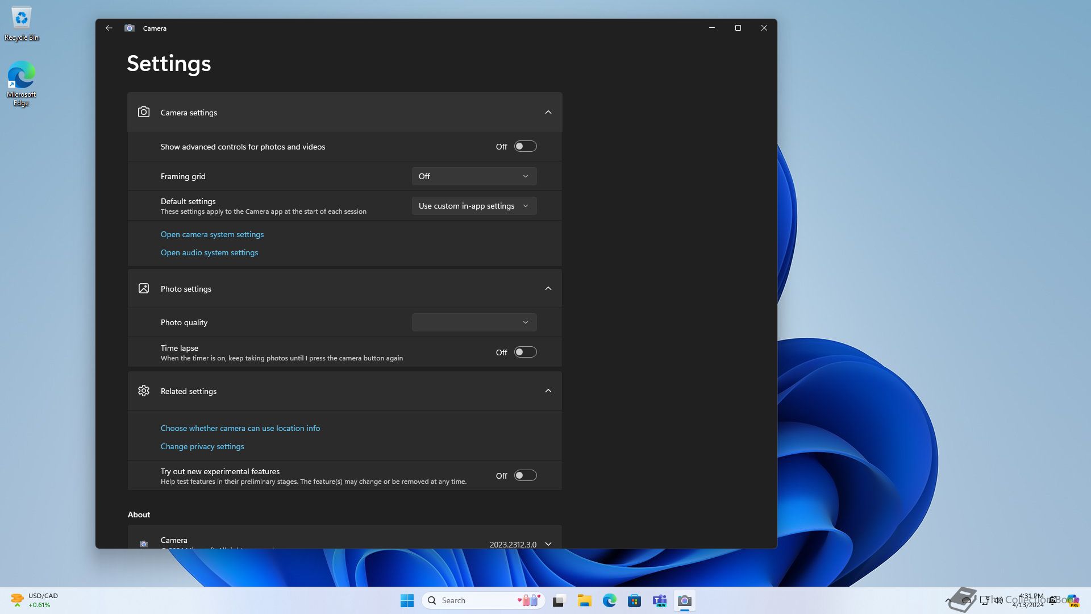Open volume control in the system tray
The height and width of the screenshot is (614, 1091).
coord(998,600)
